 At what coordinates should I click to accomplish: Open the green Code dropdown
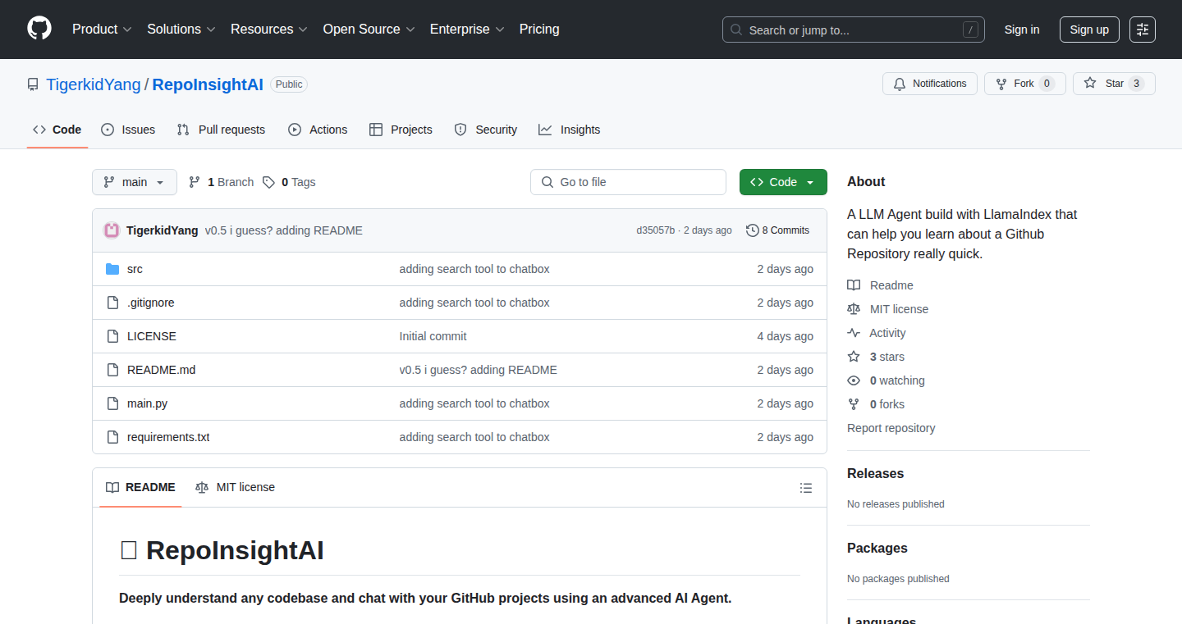783,182
